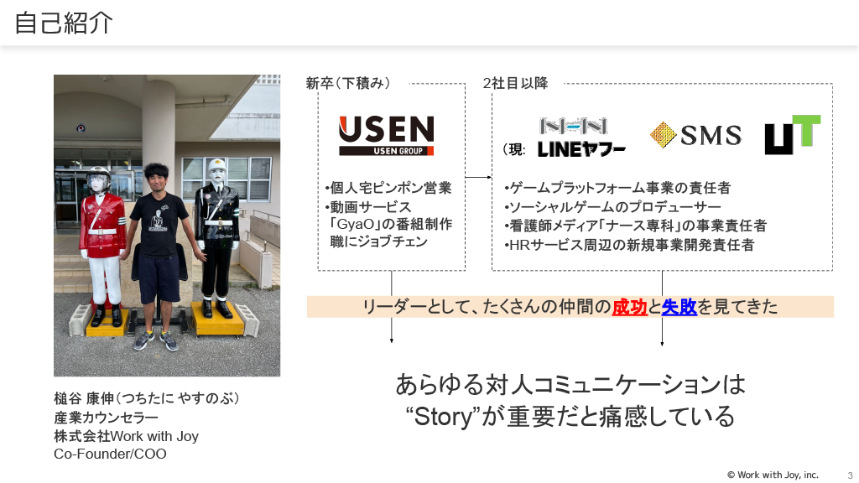Select the 看護師メディア「ナース専科」bullet line
The image size is (859, 483).
[636, 226]
